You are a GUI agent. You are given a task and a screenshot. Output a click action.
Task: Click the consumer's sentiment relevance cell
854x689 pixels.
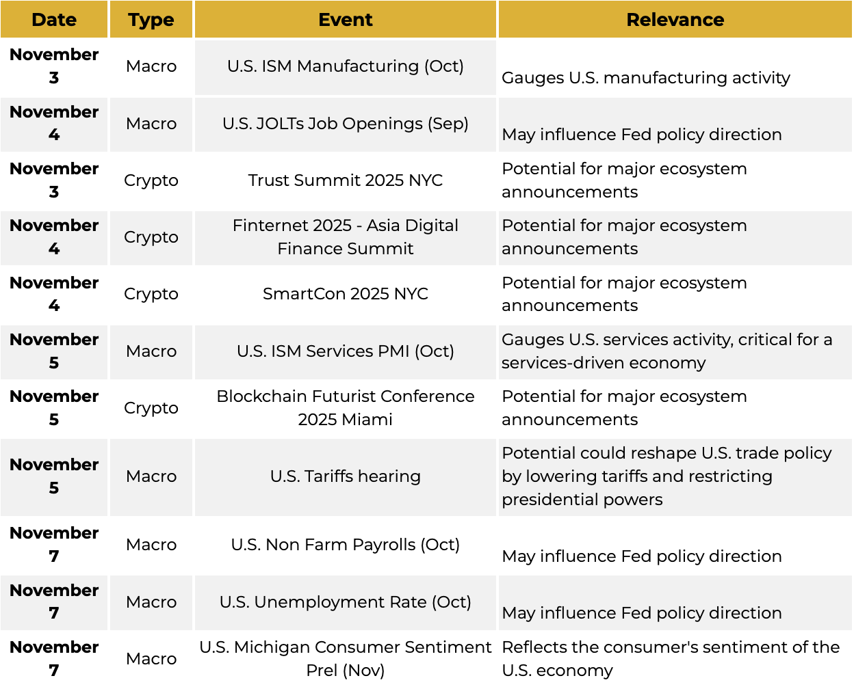point(670,659)
